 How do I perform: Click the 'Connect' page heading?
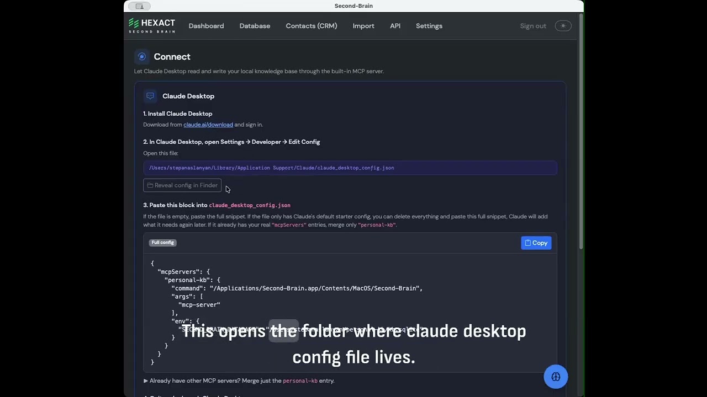tap(172, 57)
